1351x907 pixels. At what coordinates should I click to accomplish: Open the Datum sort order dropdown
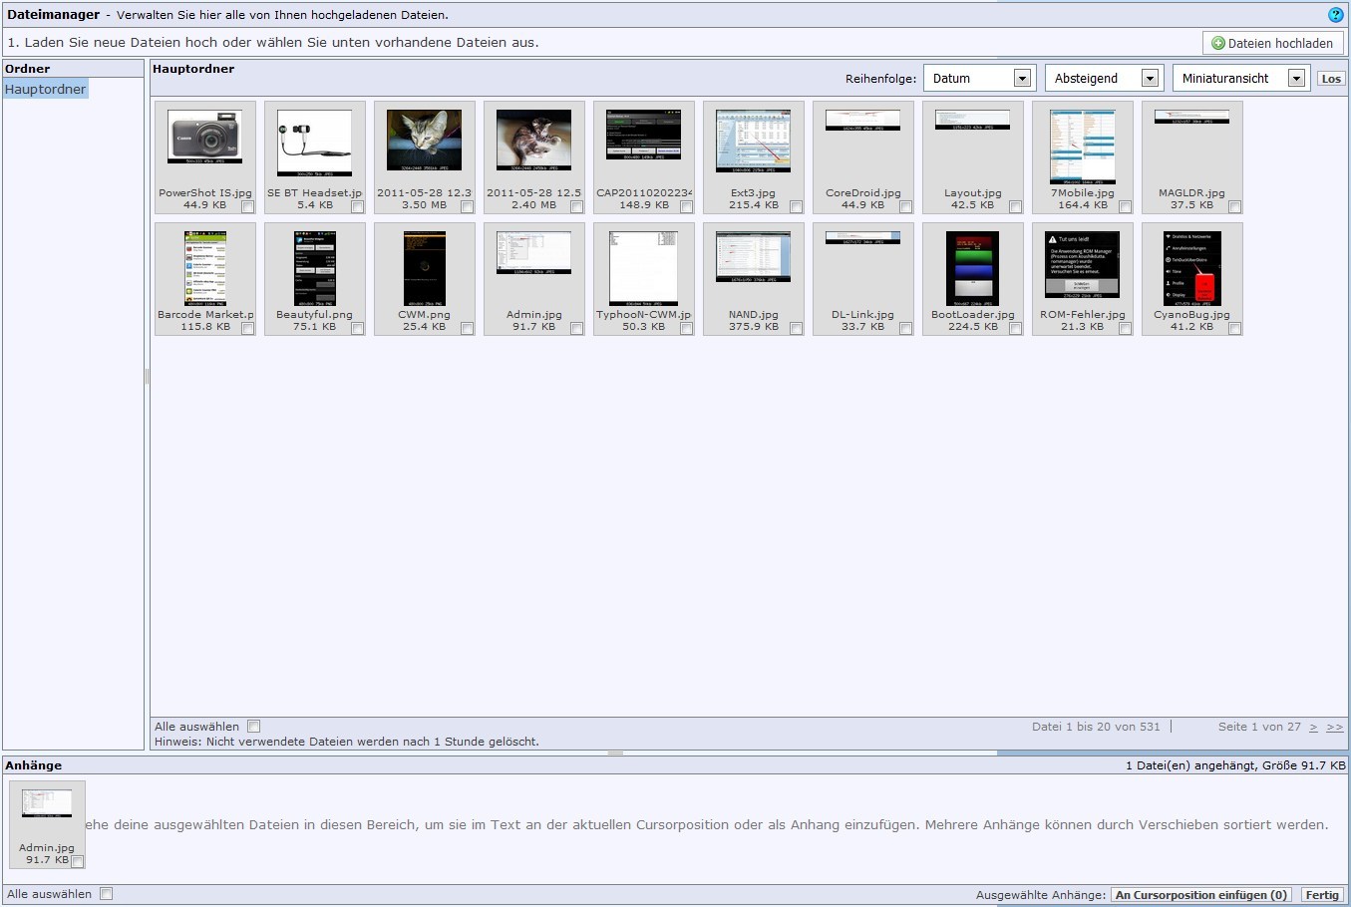(978, 78)
